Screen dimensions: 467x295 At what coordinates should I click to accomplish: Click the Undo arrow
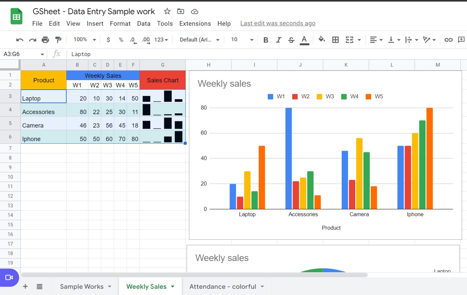pos(20,40)
